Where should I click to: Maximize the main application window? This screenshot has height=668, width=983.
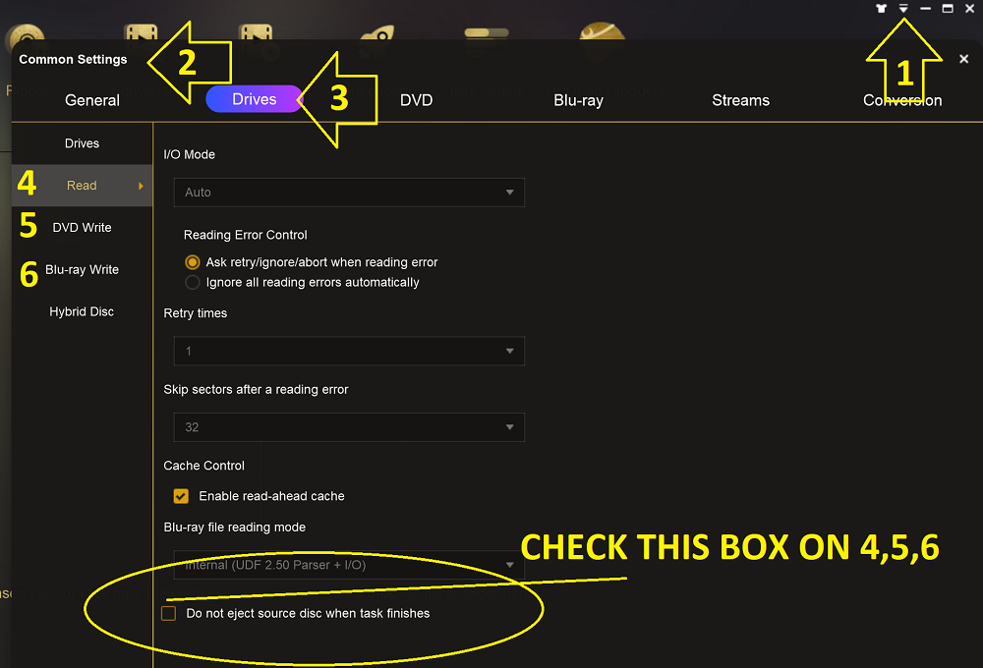pyautogui.click(x=948, y=9)
